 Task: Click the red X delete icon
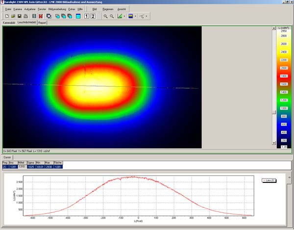(x=41, y=16)
